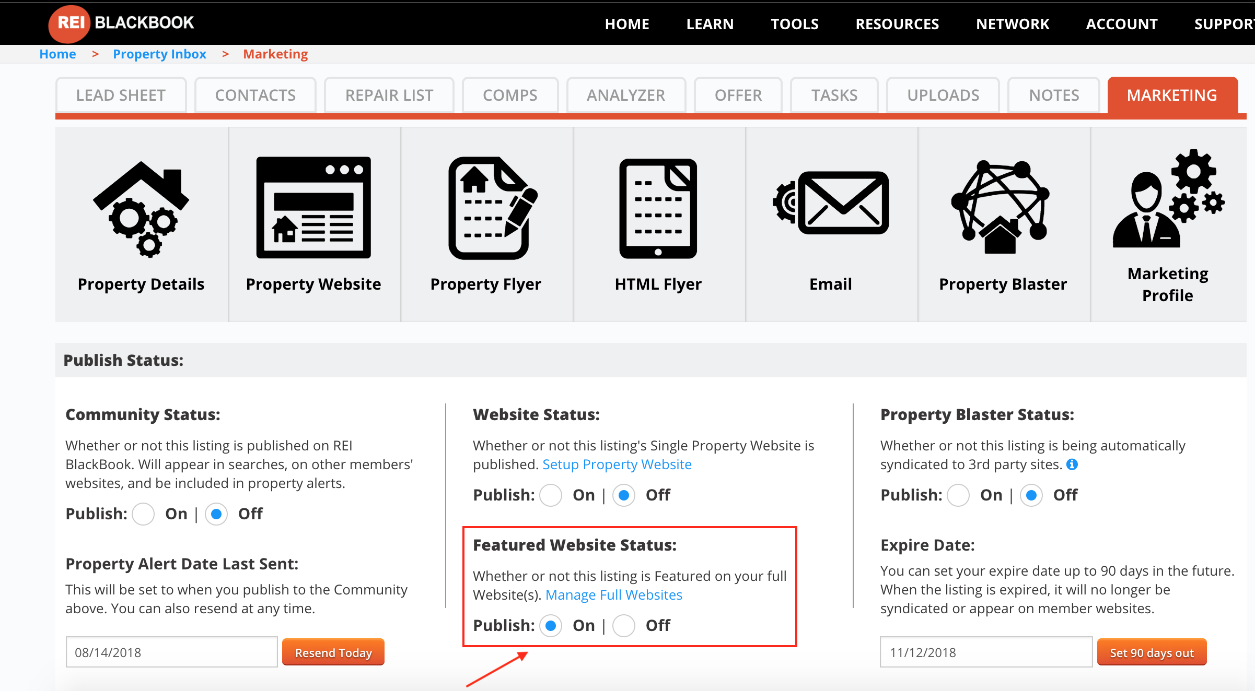Click the Property Blaster label

(1003, 284)
